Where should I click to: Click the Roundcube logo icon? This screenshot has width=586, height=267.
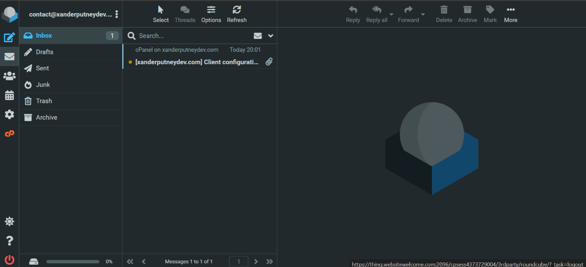(9, 14)
